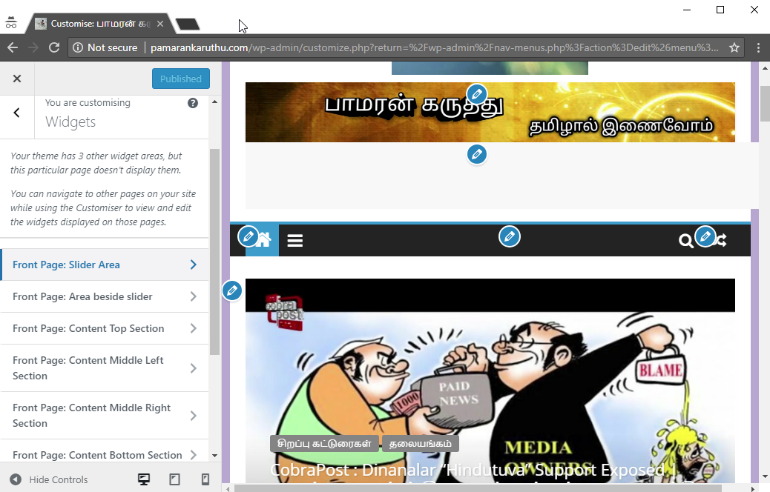The image size is (770, 492).
Task: Switch to mobile preview mode
Action: point(205,479)
